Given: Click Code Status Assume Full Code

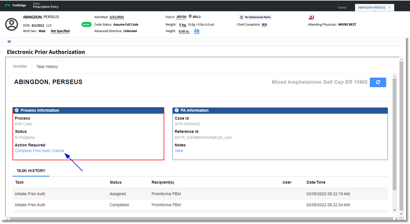Looking at the screenshot, I should pyautogui.click(x=116, y=25).
